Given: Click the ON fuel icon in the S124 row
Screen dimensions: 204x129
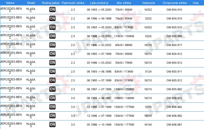Looking at the screenshot, I should coord(52,72).
